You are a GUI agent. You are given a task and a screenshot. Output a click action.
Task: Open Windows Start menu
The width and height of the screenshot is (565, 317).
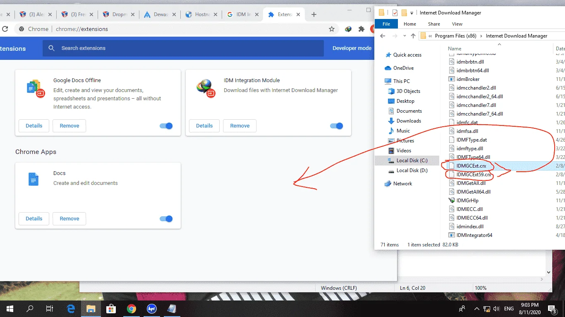[10, 308]
